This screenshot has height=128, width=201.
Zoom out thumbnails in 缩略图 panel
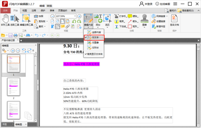(x=18, y=51)
